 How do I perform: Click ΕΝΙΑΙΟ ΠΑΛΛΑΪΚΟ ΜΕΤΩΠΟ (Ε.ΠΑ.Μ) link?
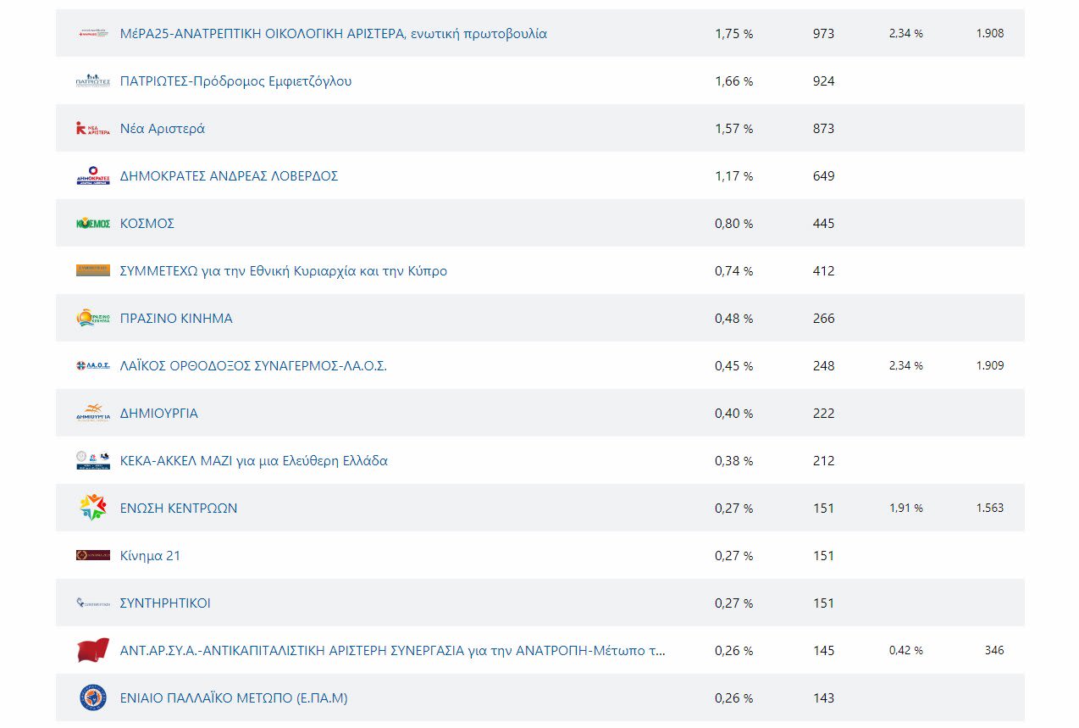pos(234,698)
